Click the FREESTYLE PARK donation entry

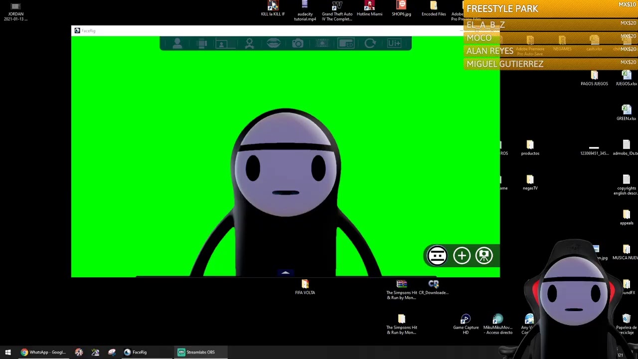click(551, 8)
